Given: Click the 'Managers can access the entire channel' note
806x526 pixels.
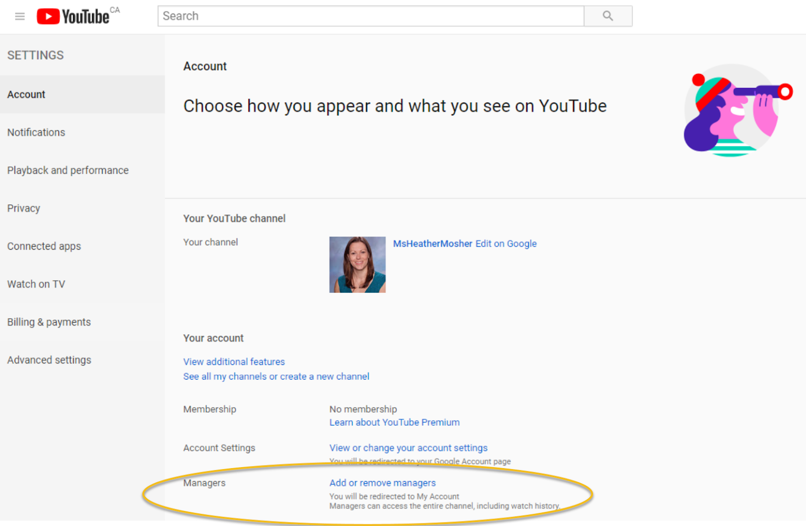Looking at the screenshot, I should pyautogui.click(x=445, y=506).
